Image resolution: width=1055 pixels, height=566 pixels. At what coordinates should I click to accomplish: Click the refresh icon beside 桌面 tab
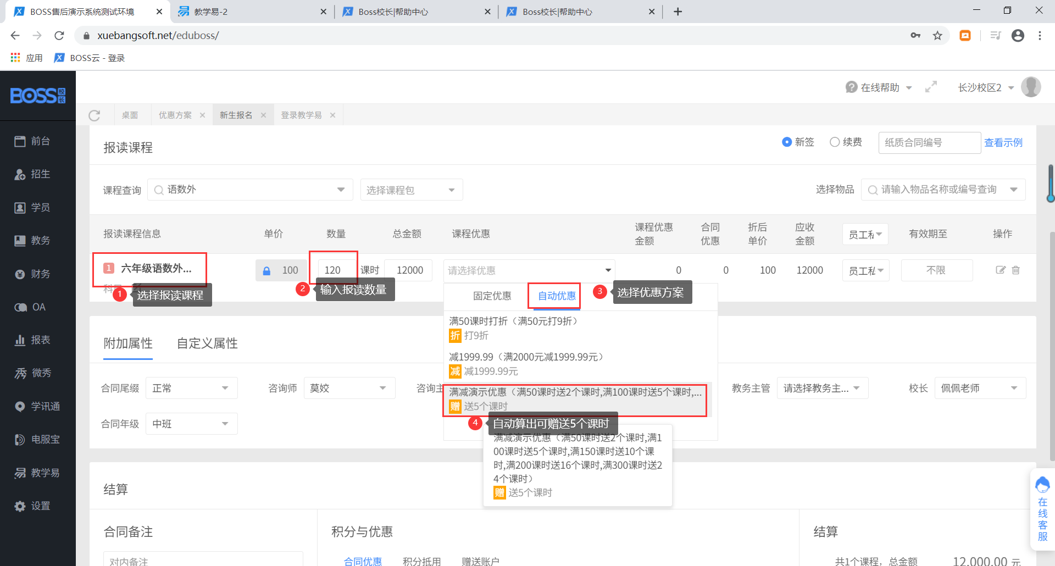[95, 115]
